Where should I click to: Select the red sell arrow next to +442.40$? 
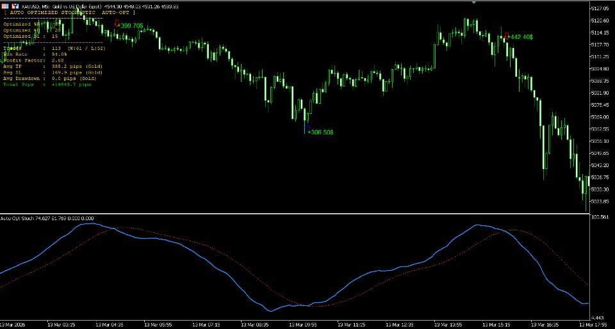coord(506,36)
